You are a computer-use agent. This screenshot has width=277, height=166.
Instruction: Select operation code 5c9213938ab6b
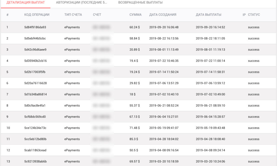pos(35,162)
